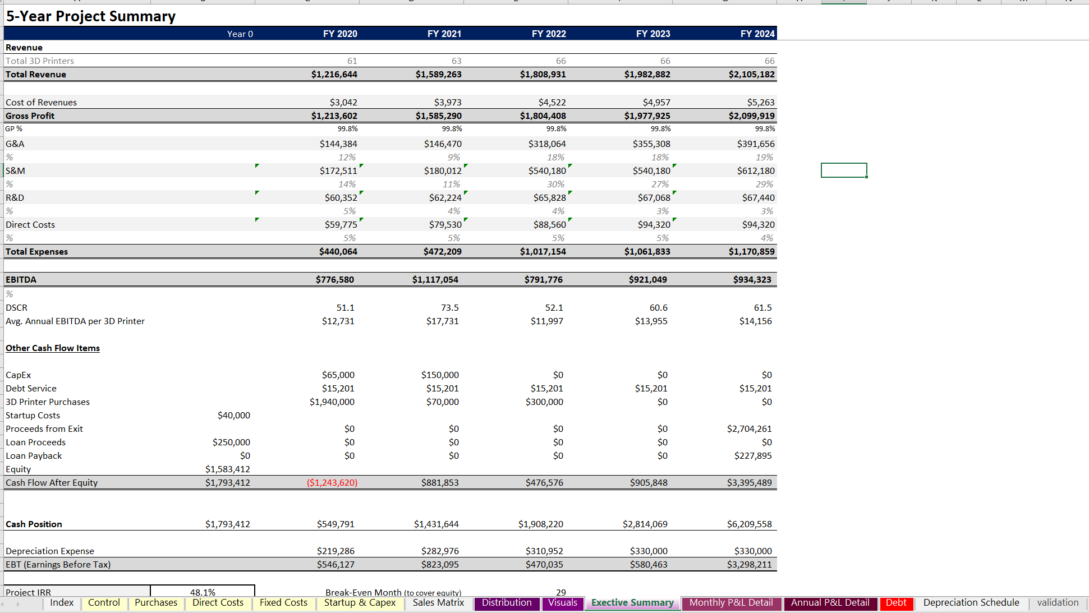Select the R&D value $65,828

click(550, 197)
